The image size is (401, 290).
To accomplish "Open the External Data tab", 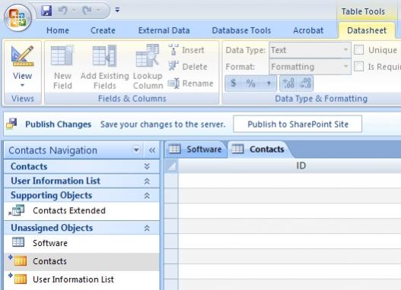I will point(164,30).
